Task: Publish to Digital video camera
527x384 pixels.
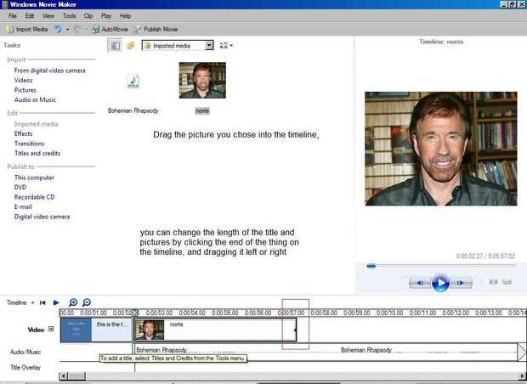Action: [42, 217]
